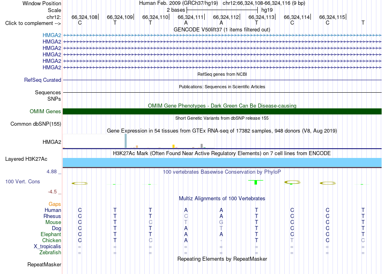This screenshot has width=382, height=274.
Task: Click the Chicken alignment row label
Action: [x=51, y=240]
